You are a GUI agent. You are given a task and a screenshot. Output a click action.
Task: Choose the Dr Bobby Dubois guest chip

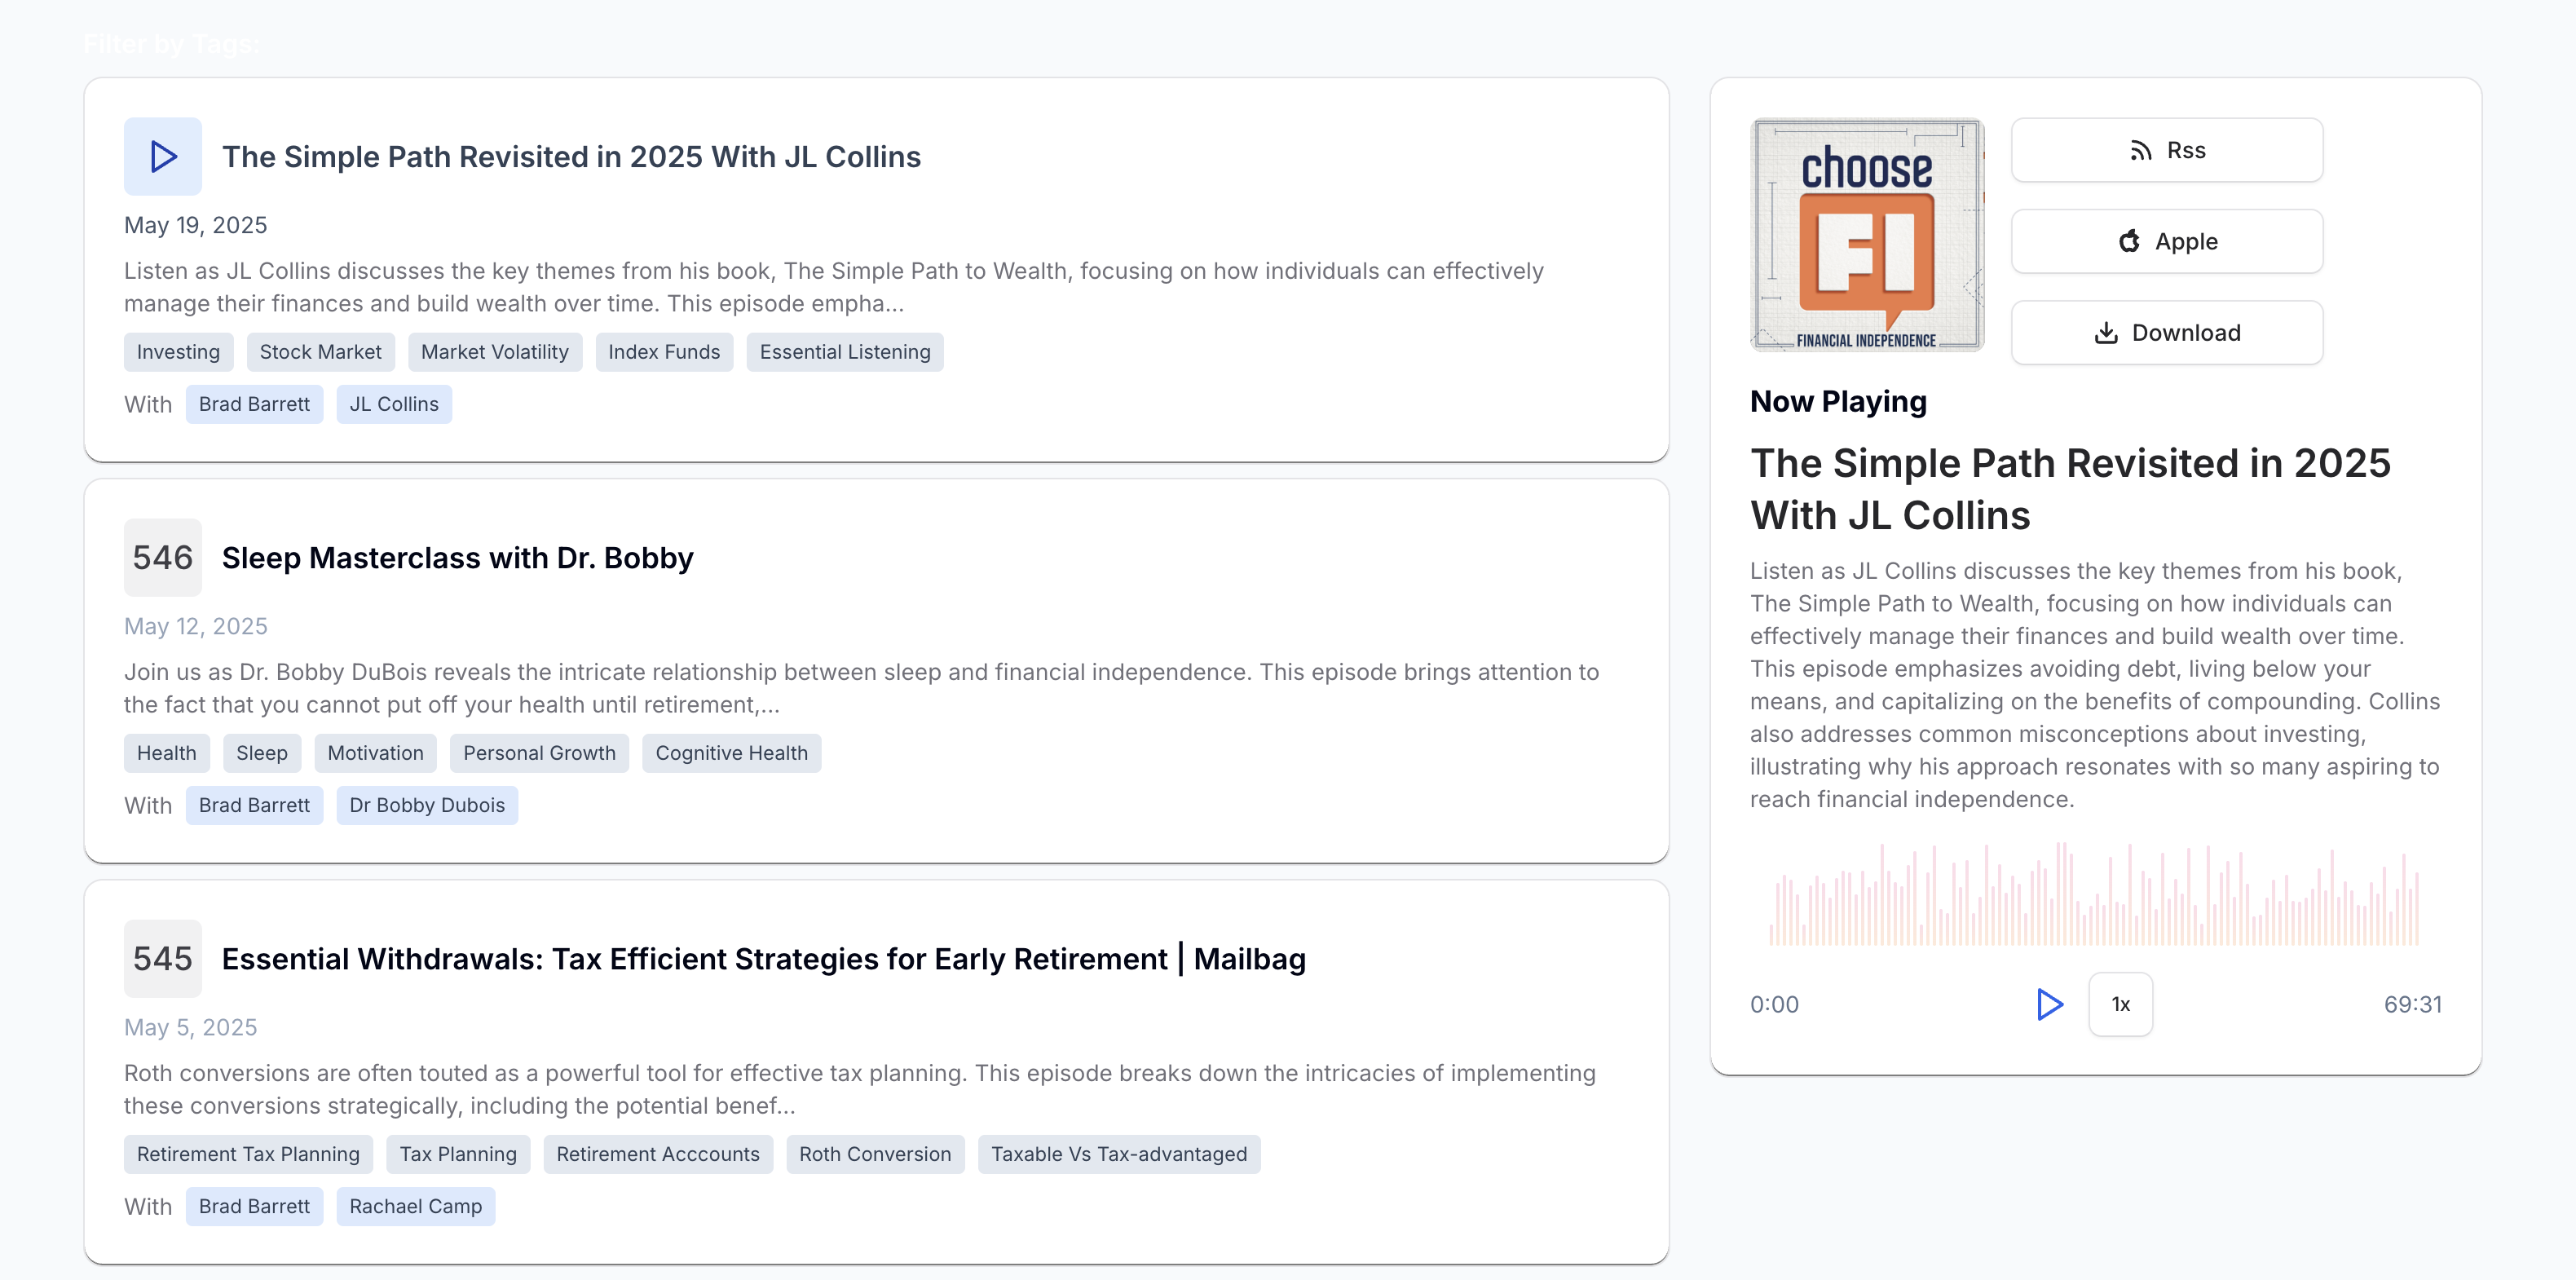pyautogui.click(x=427, y=805)
